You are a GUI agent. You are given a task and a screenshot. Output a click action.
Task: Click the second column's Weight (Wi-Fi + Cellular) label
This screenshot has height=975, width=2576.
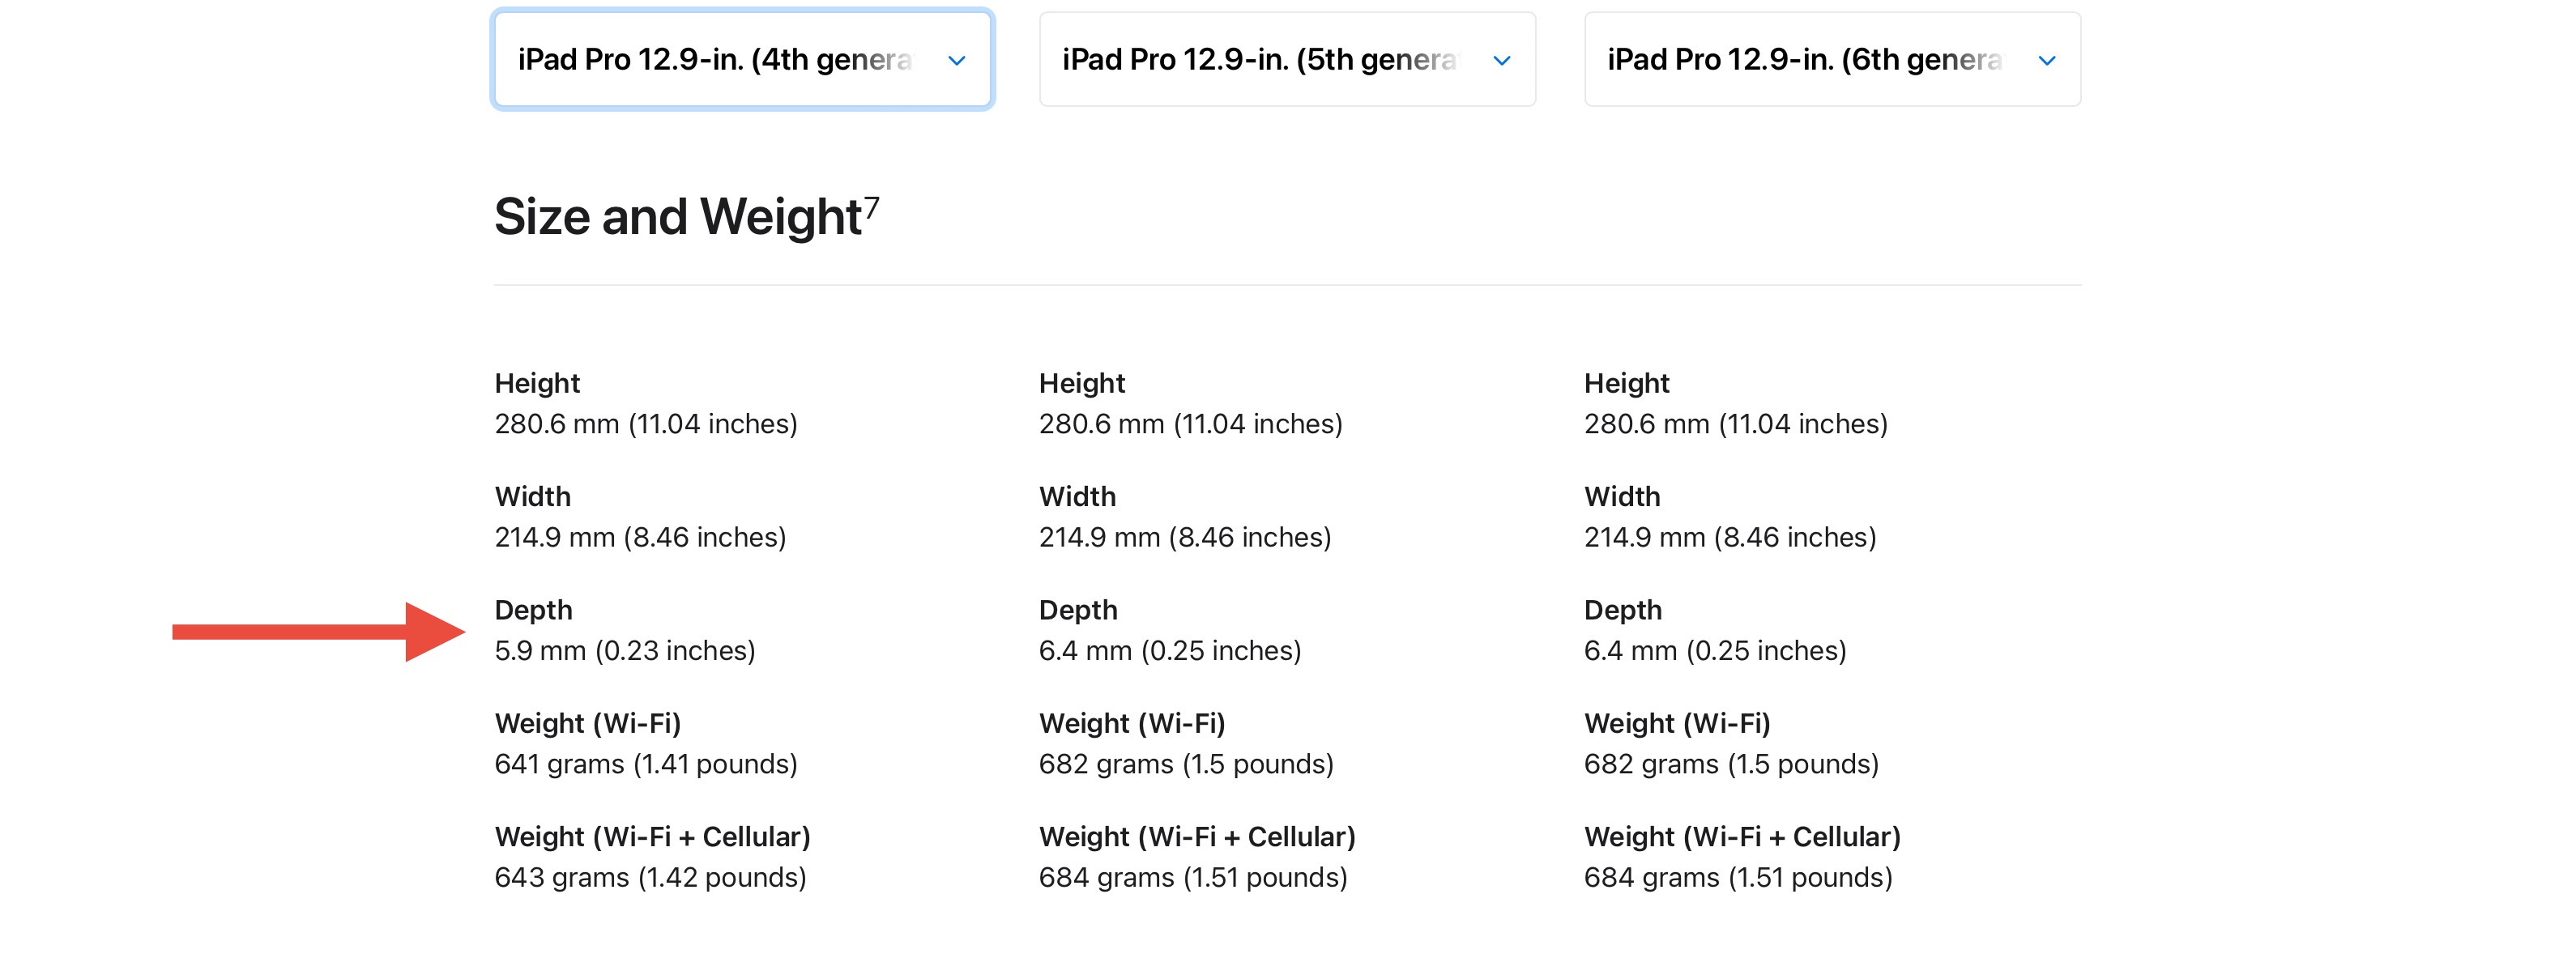pos(1197,836)
